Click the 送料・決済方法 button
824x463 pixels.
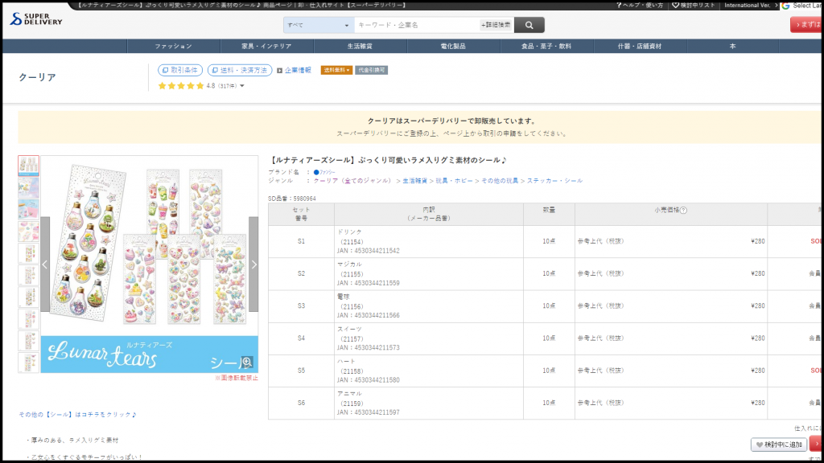[x=240, y=70]
